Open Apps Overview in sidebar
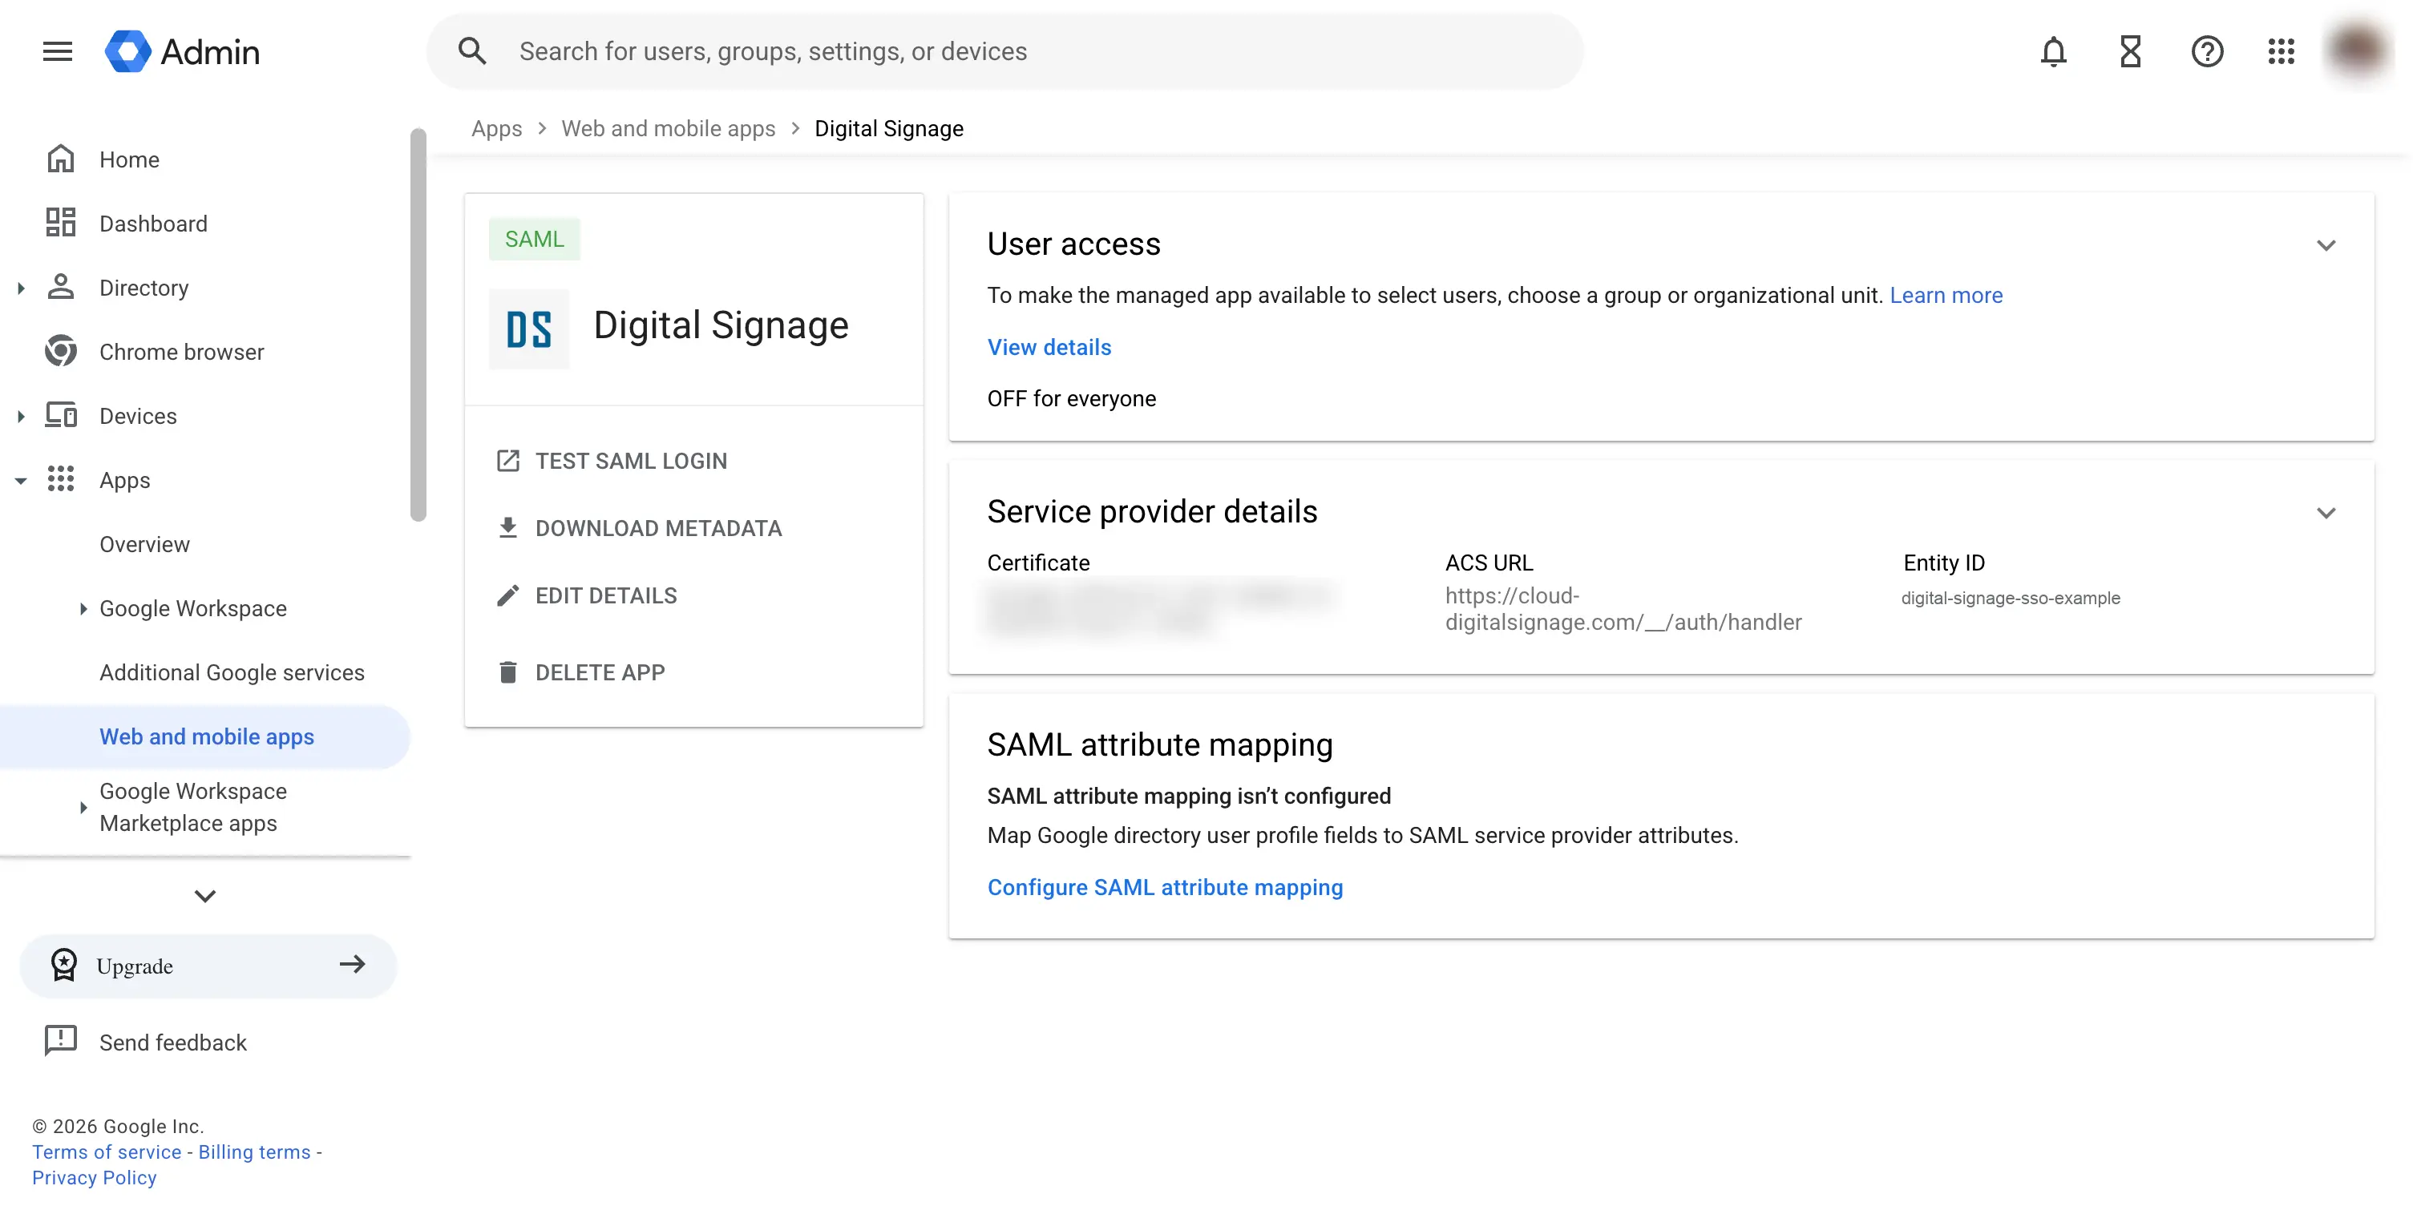The image size is (2413, 1210). 205,544
